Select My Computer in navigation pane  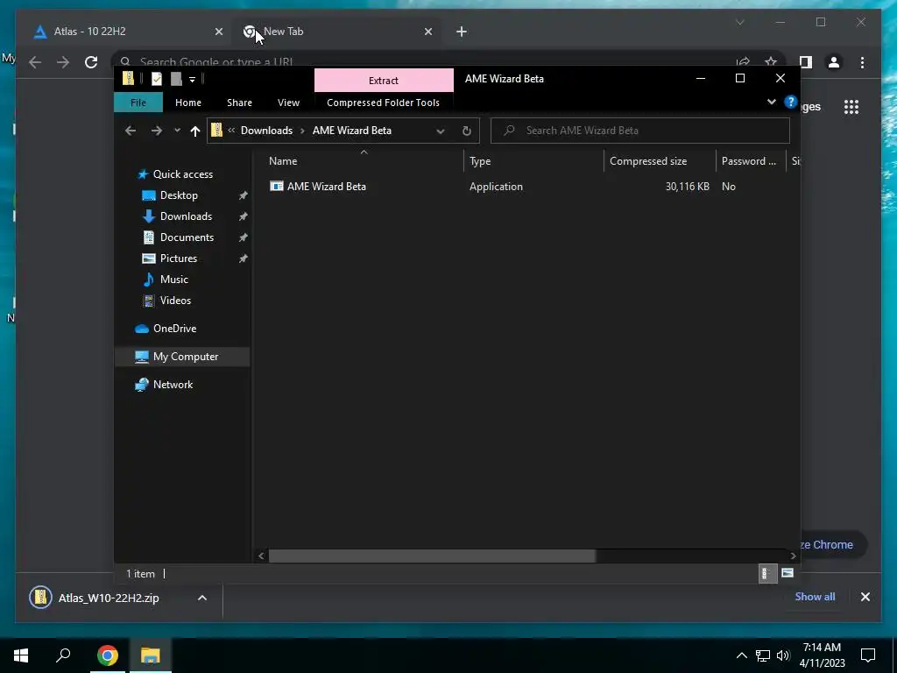[182, 357]
